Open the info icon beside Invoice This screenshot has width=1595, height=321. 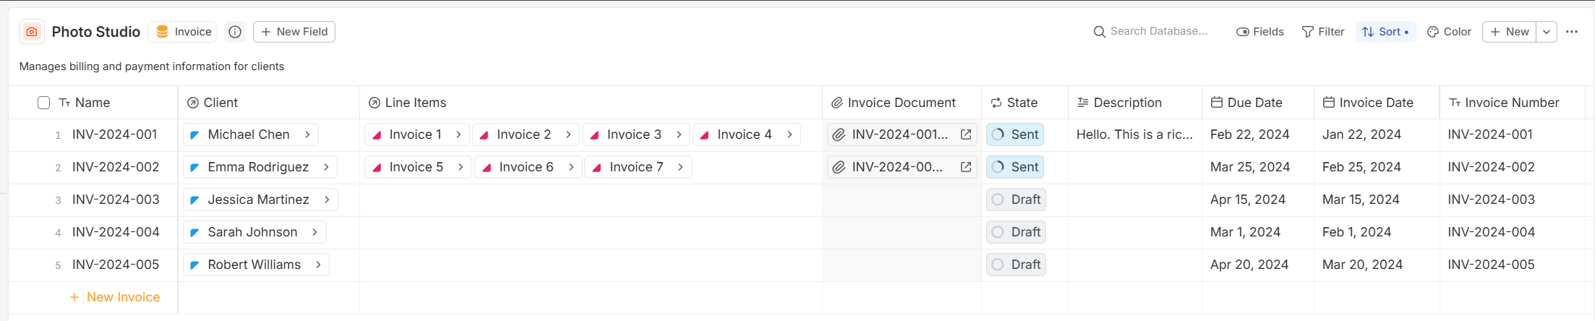click(235, 32)
